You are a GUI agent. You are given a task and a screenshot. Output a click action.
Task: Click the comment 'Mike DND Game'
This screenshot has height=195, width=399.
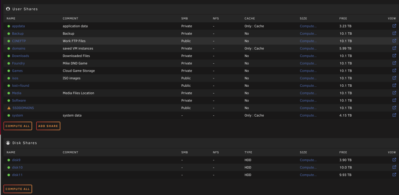click(75, 63)
